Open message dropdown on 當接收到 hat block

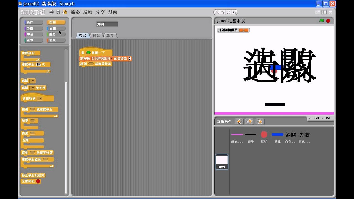40,99
